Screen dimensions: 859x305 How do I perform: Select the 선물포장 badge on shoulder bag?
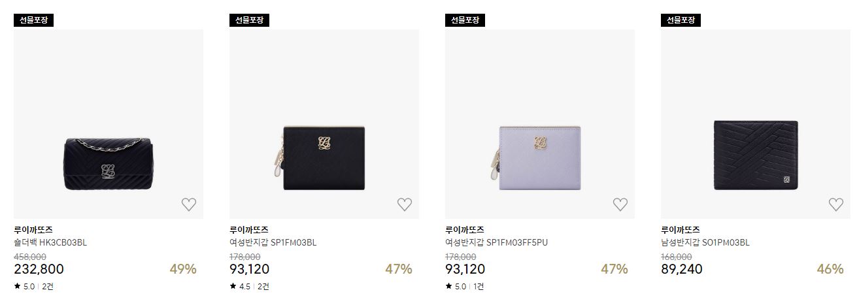coord(33,20)
